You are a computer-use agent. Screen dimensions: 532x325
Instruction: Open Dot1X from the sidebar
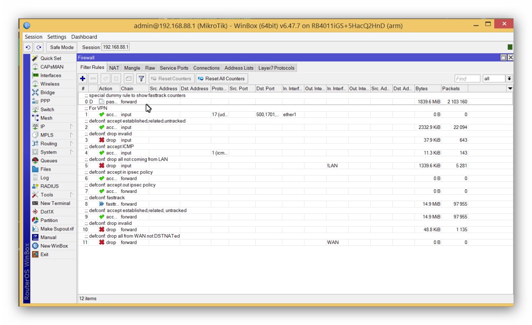coord(47,212)
